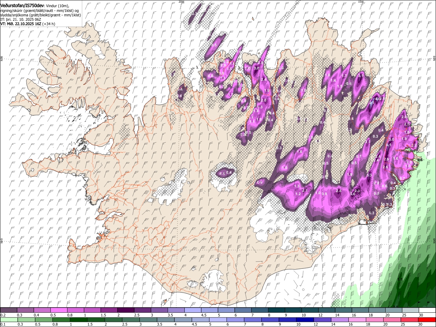Select the 'Vindur (10m),' header text
Image resolution: width=436 pixels, height=327 pixels.
(58, 6)
